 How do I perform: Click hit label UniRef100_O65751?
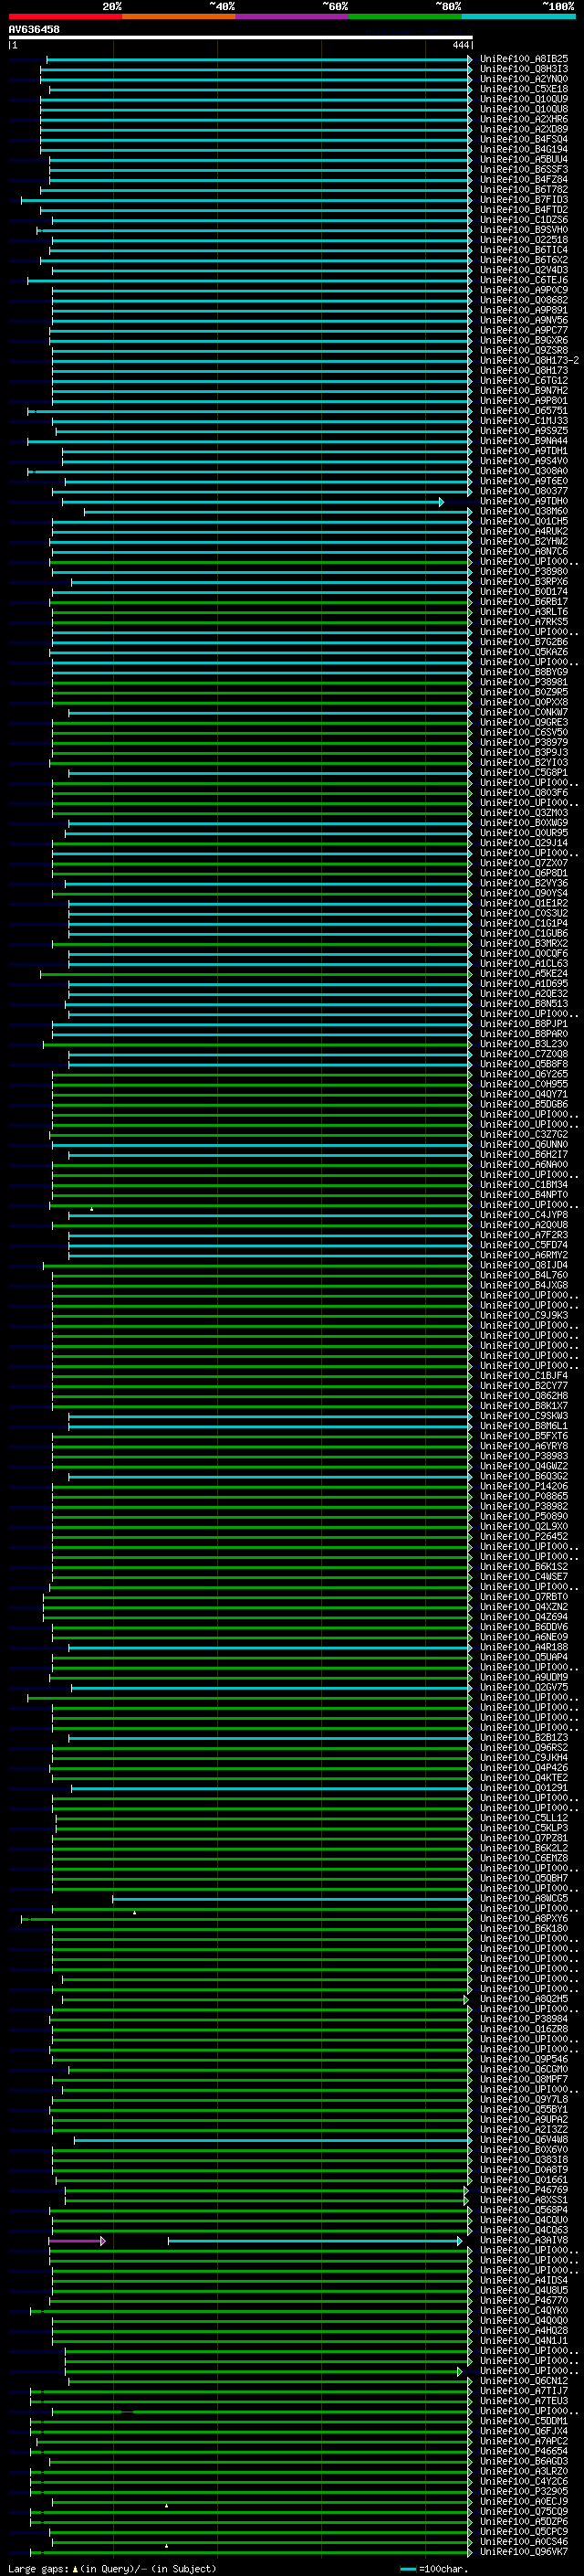point(523,411)
